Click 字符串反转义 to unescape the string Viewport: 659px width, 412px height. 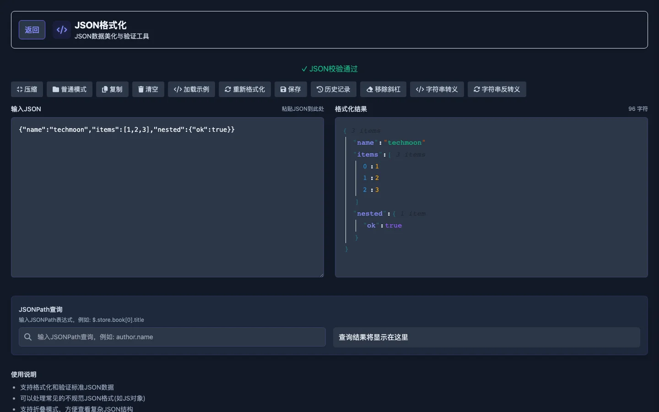(497, 89)
